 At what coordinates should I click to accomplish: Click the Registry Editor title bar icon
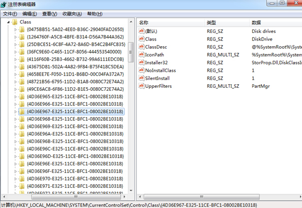pyautogui.click(x=3, y=4)
